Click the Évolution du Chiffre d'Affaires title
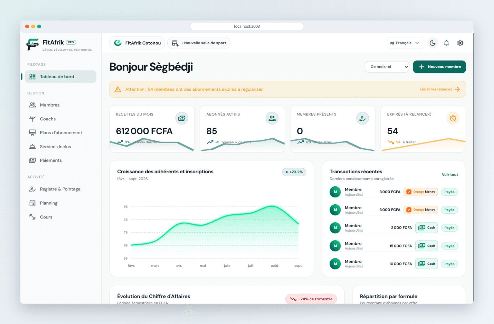 tap(154, 296)
